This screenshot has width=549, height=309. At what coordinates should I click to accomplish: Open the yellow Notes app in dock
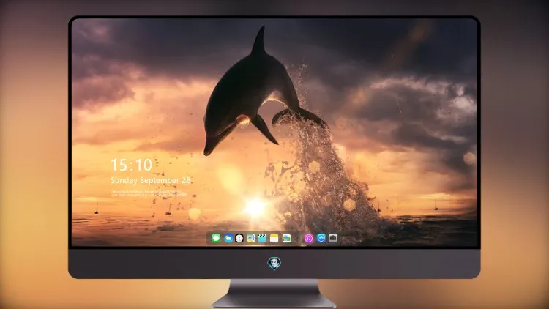tap(274, 238)
